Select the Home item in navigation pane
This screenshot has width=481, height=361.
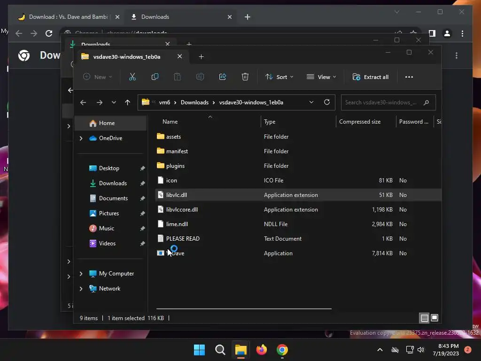pyautogui.click(x=111, y=123)
